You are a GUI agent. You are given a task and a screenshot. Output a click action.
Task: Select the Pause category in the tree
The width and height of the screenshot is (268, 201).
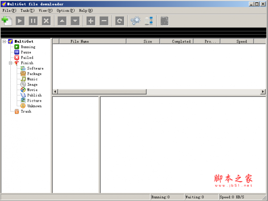[26, 52]
